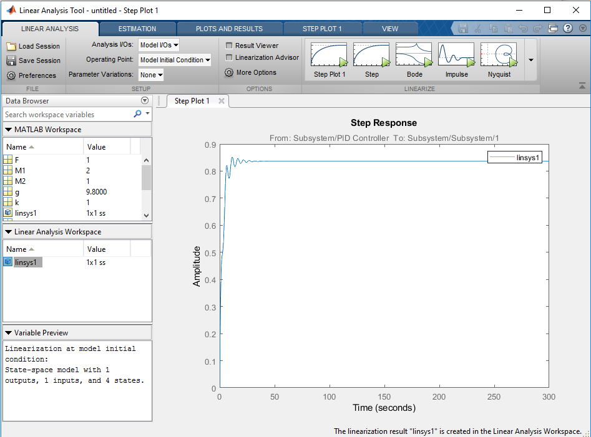The height and width of the screenshot is (437, 591).
Task: Click the Save Session disk icon
Action: (x=11, y=60)
